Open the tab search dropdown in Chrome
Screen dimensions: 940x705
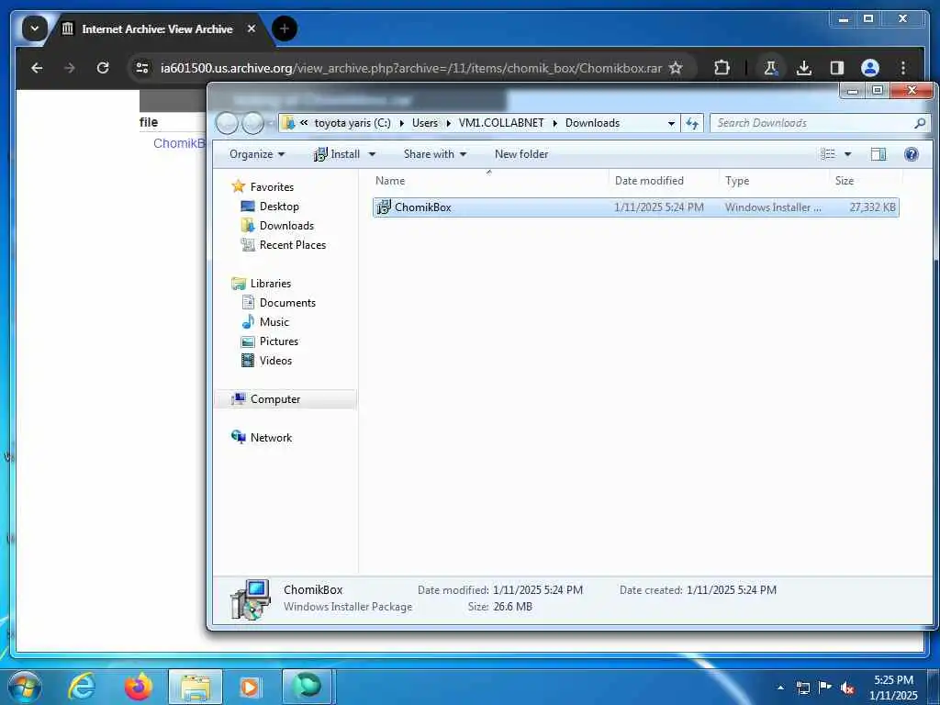tap(35, 28)
